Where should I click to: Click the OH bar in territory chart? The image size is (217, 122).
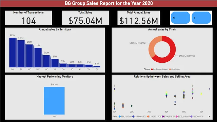pyautogui.click(x=13, y=53)
